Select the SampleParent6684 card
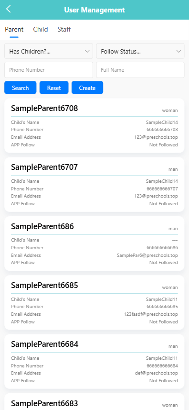This screenshot has width=189, height=410. coord(94,361)
